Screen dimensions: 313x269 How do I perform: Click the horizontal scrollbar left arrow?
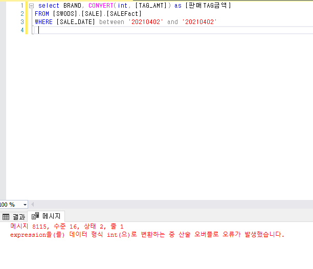33,205
